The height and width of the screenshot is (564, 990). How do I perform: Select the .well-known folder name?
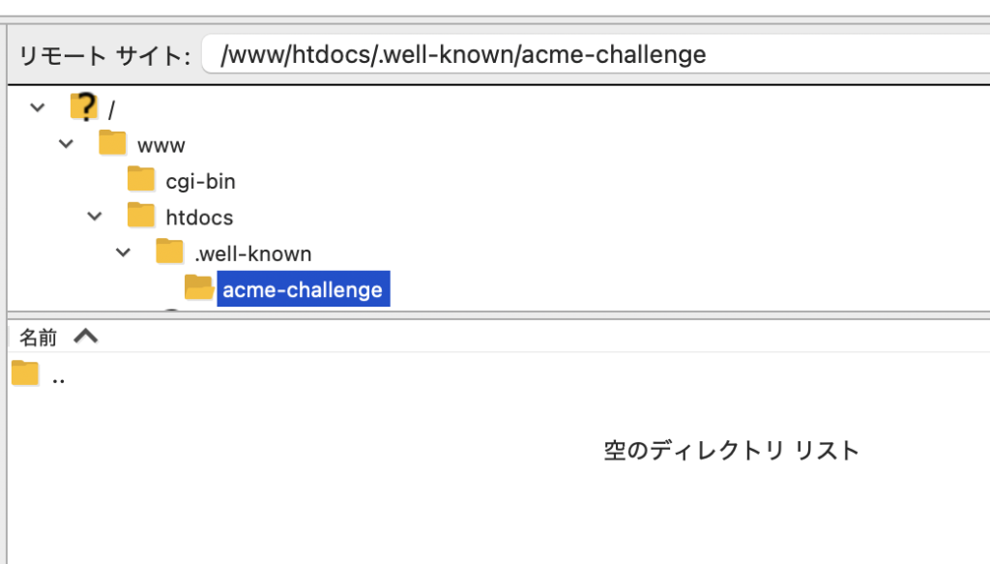tap(253, 254)
